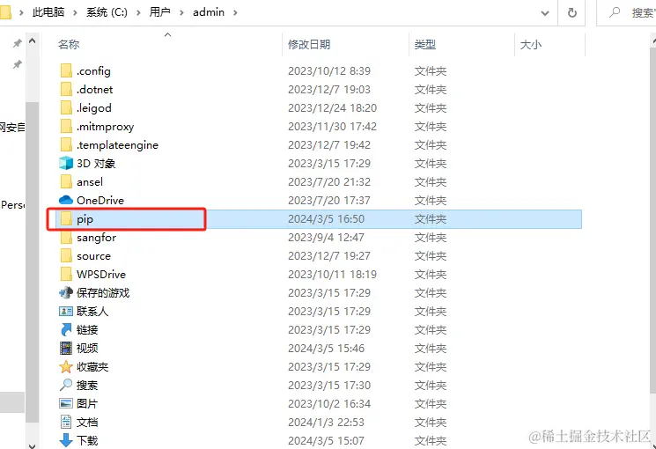Image resolution: width=656 pixels, height=449 pixels.
Task: Click the .config folder icon
Action: coord(66,70)
